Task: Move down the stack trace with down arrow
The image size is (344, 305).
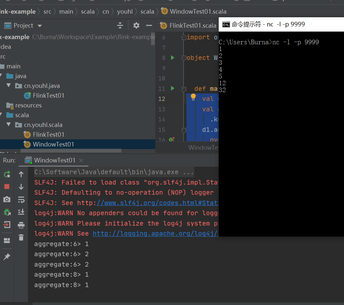Action: click(x=21, y=187)
